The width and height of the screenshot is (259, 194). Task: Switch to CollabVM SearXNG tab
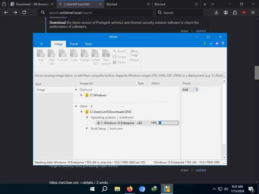tap(77, 4)
